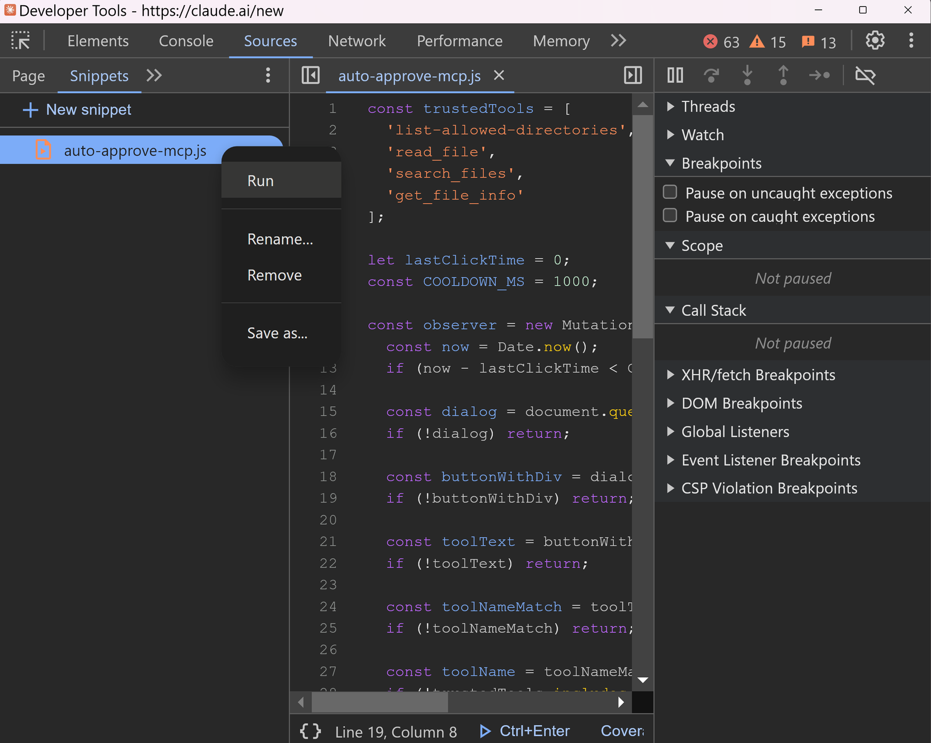Expand XHR/fetch Breakpoints section
931x743 pixels.
click(670, 375)
